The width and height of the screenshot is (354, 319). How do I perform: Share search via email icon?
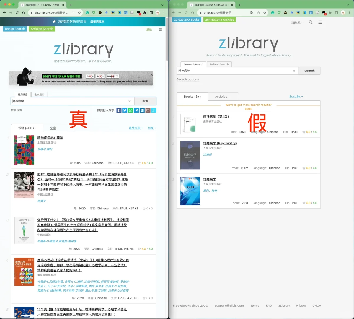tap(148, 110)
